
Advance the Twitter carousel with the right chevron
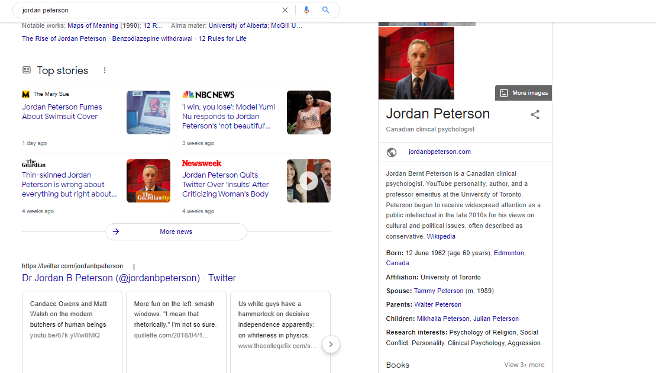click(331, 345)
